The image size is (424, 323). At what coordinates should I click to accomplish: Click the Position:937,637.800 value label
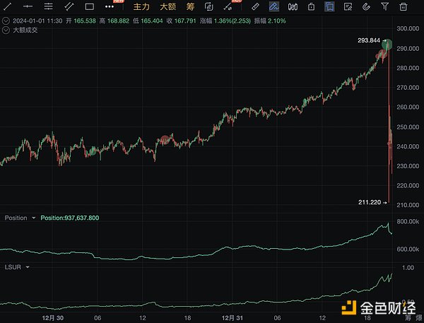[x=69, y=218]
